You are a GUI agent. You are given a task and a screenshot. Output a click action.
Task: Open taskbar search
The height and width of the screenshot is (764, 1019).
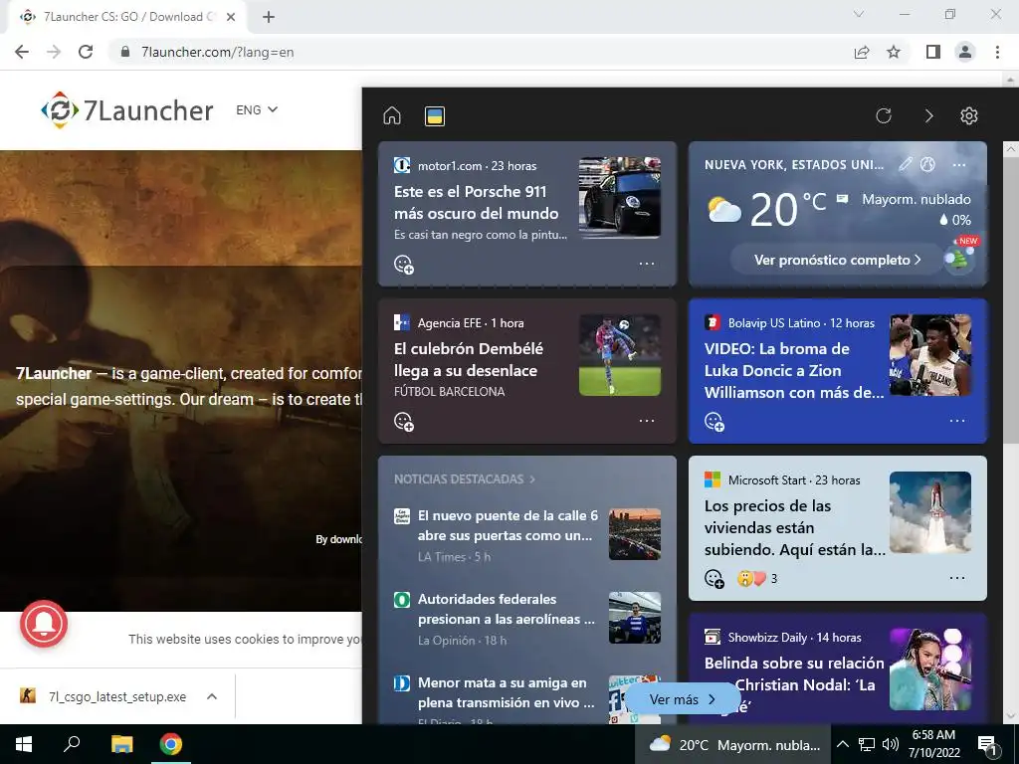point(72,744)
